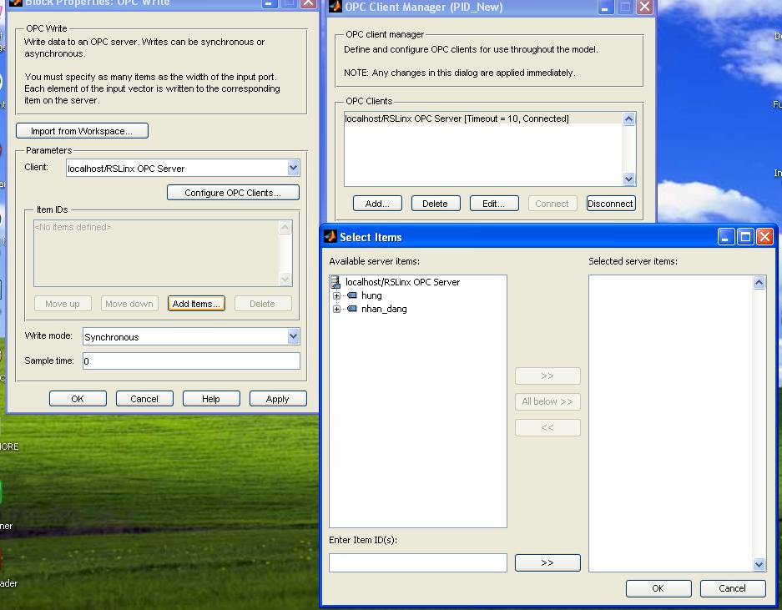
Task: Cancel the Select Items dialog
Action: point(733,588)
